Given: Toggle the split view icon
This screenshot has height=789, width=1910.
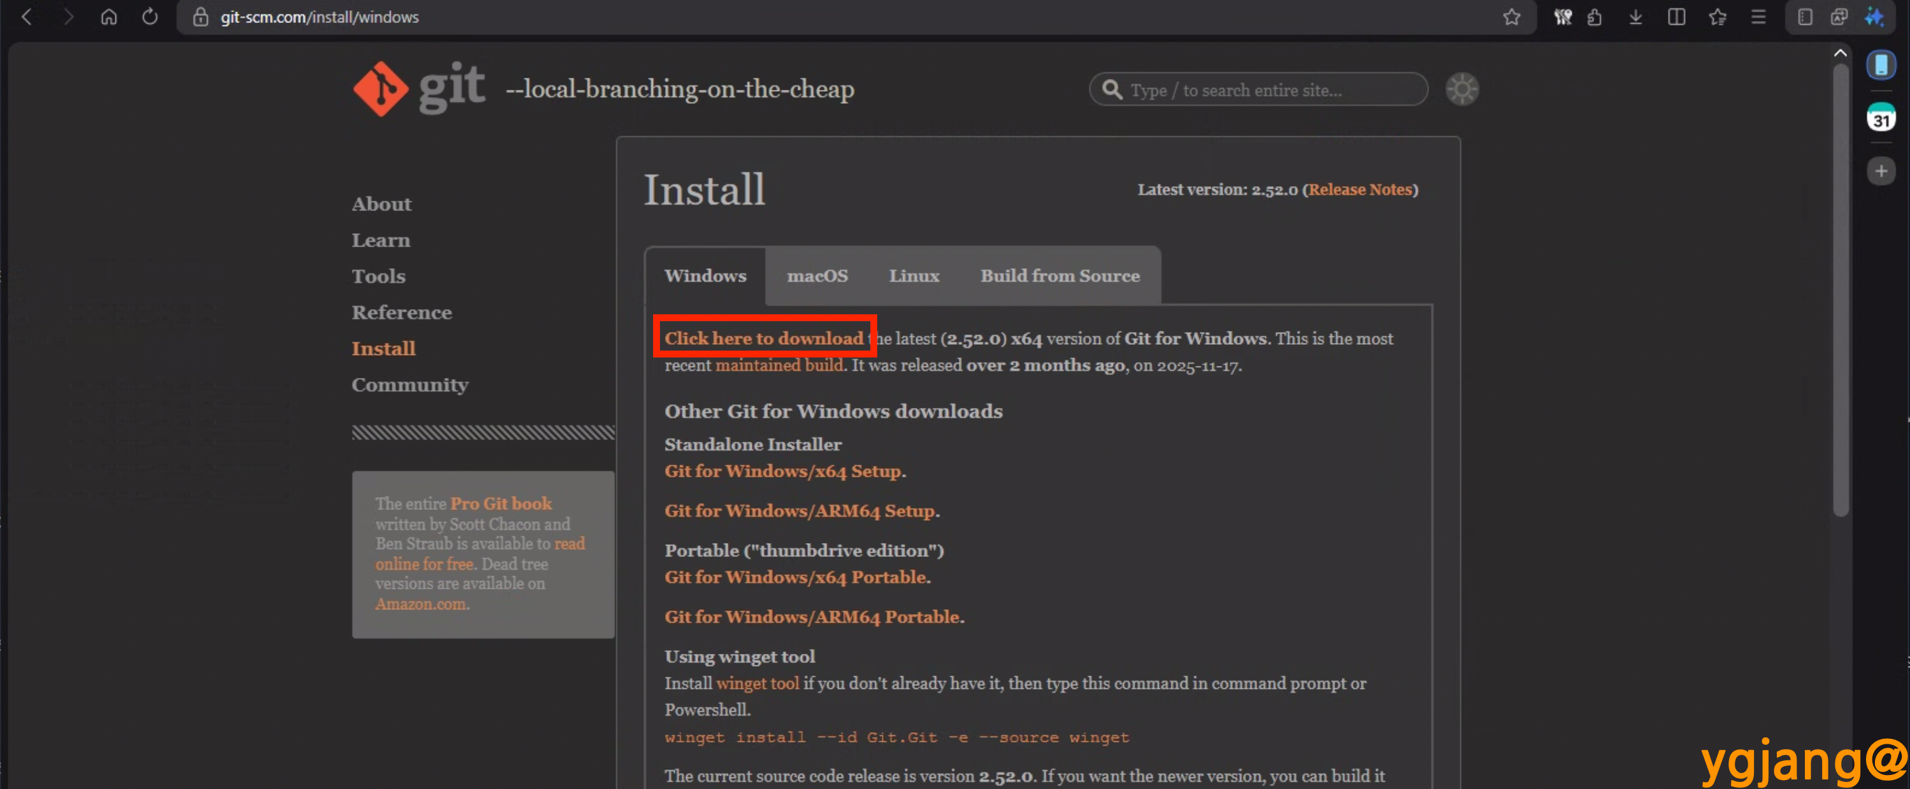Looking at the screenshot, I should [x=1676, y=17].
